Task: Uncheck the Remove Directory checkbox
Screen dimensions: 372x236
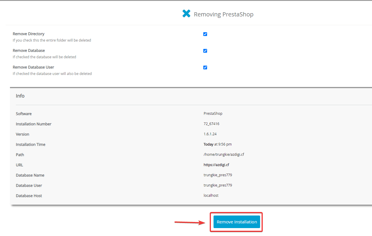Action: pos(205,34)
